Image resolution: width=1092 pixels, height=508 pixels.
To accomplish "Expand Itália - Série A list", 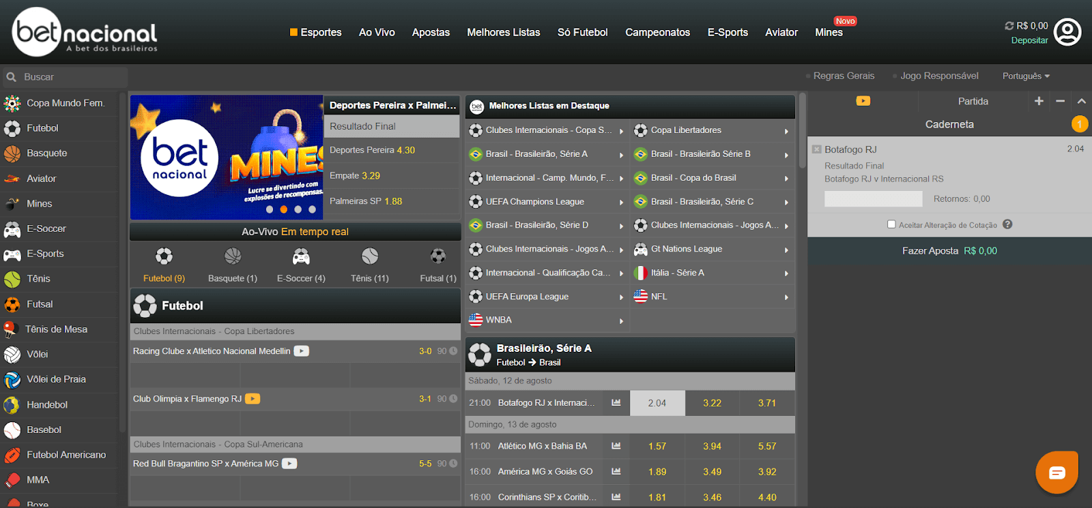I will (x=713, y=273).
